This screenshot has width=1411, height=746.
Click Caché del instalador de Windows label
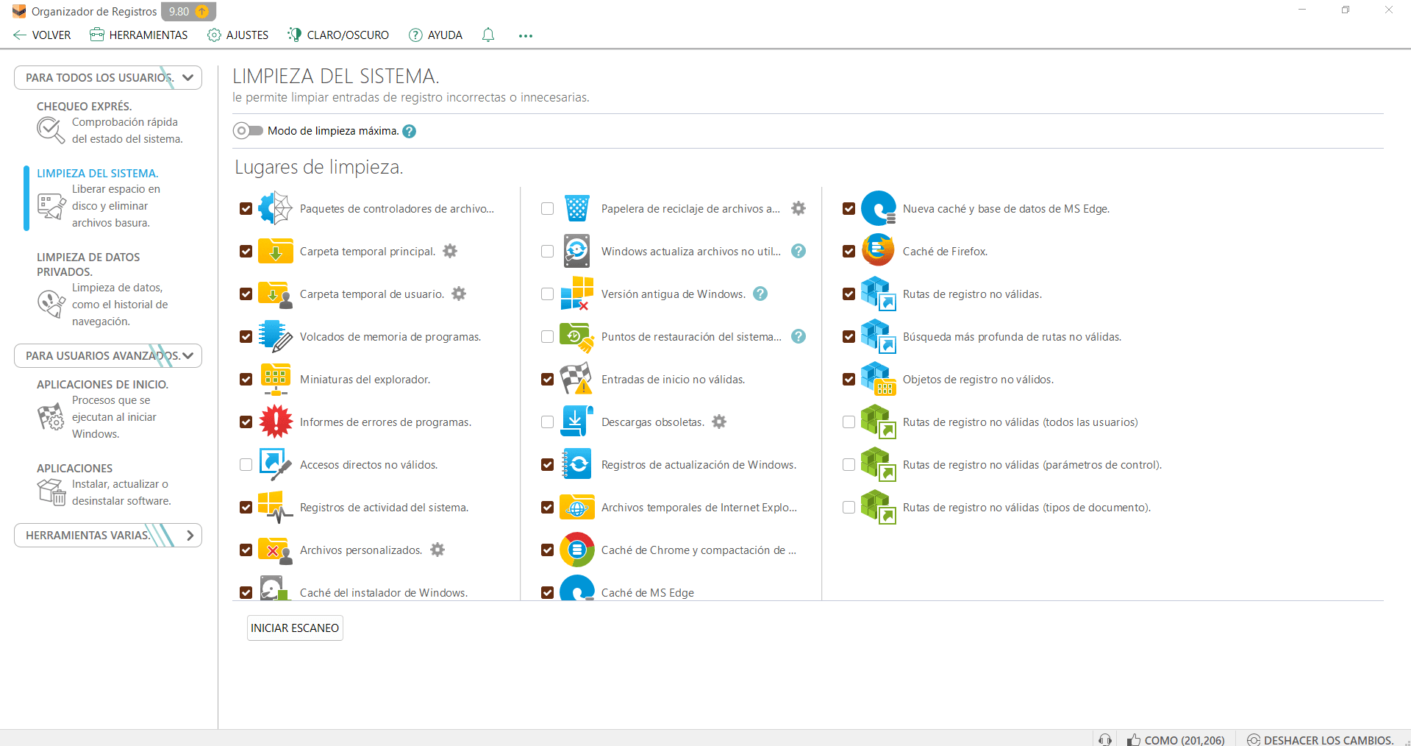[384, 592]
